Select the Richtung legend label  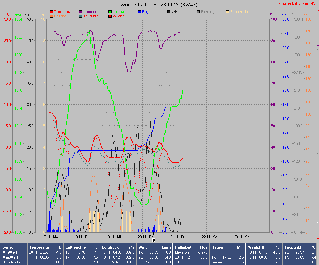click(x=207, y=12)
